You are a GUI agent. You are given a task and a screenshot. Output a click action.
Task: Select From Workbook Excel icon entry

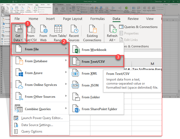[x=93, y=50]
